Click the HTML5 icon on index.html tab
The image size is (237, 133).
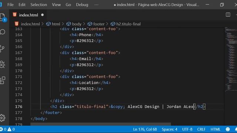point(15,15)
